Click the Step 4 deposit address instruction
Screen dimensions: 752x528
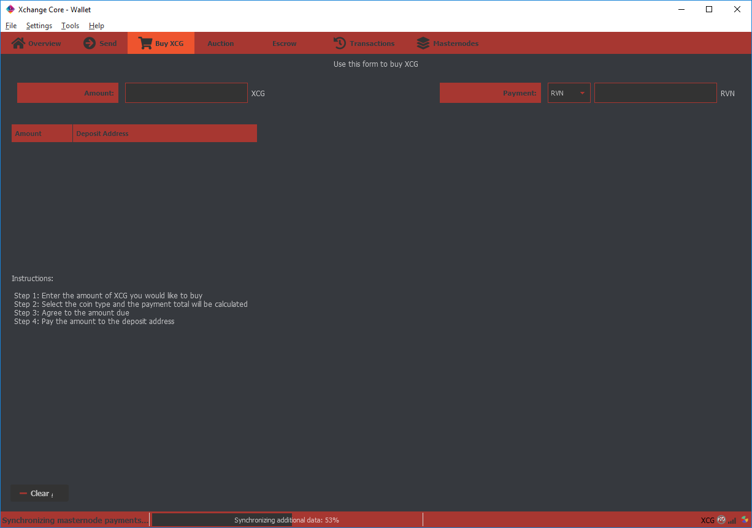coord(94,322)
